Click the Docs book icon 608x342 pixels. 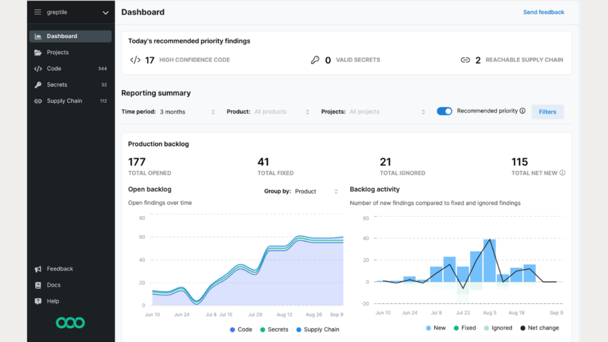(x=38, y=285)
